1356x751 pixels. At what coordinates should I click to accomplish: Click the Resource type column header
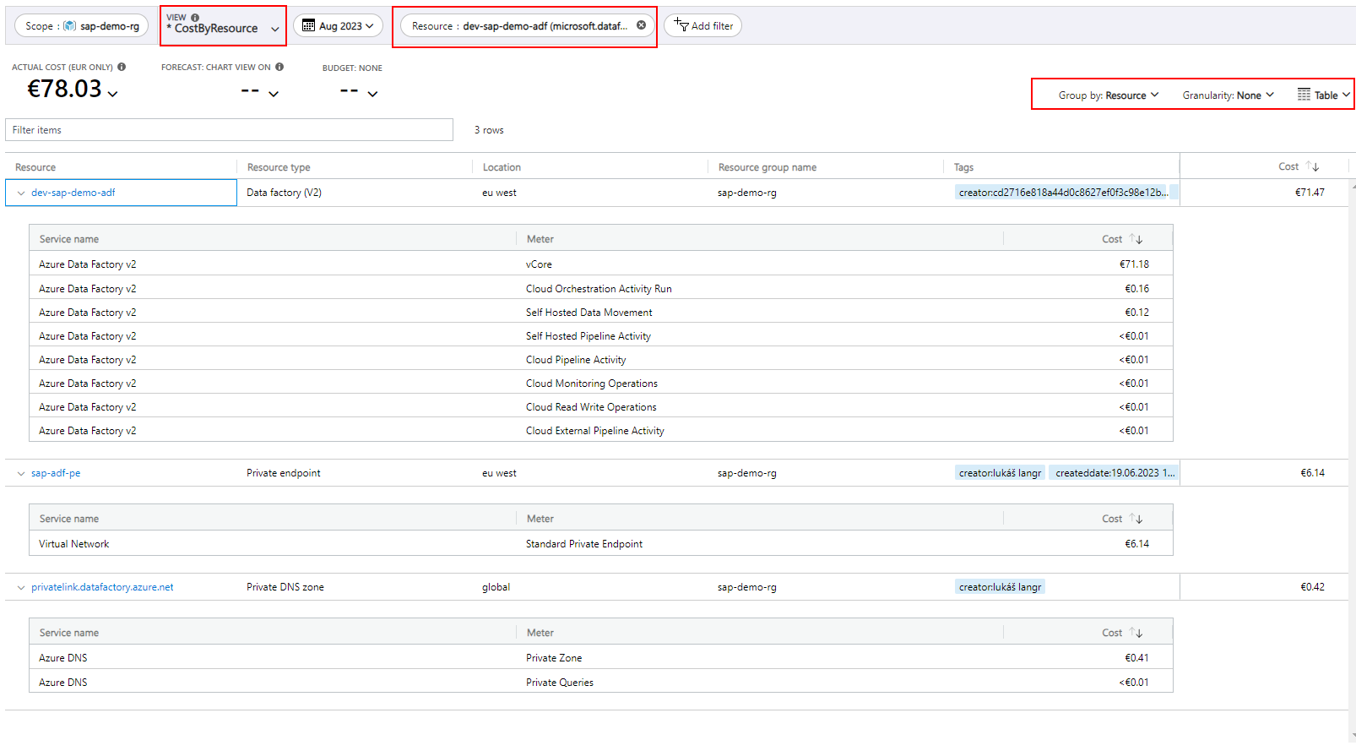pos(279,167)
